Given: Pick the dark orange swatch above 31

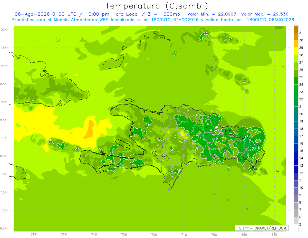Looking at the screenshot, I should pos(296,29).
